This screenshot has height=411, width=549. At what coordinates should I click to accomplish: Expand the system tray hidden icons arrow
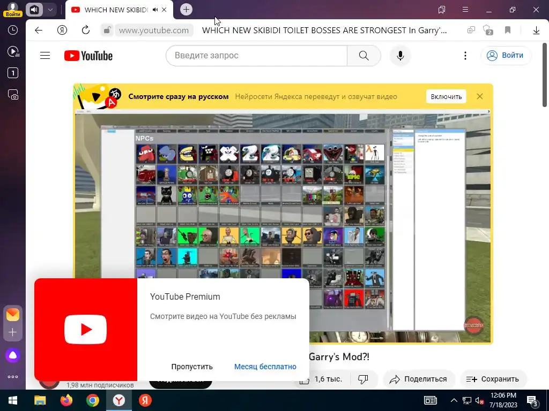tap(454, 400)
